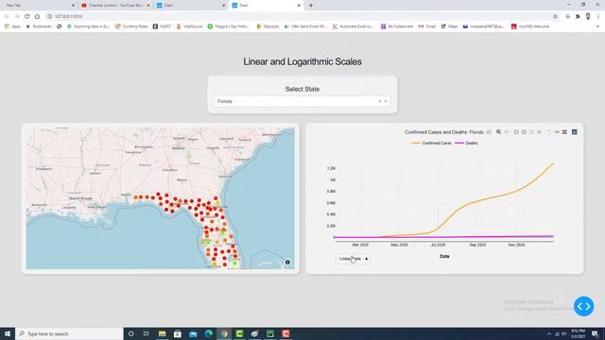The height and width of the screenshot is (340, 605).
Task: Open the VitalSource bookmark
Action: coord(189,26)
